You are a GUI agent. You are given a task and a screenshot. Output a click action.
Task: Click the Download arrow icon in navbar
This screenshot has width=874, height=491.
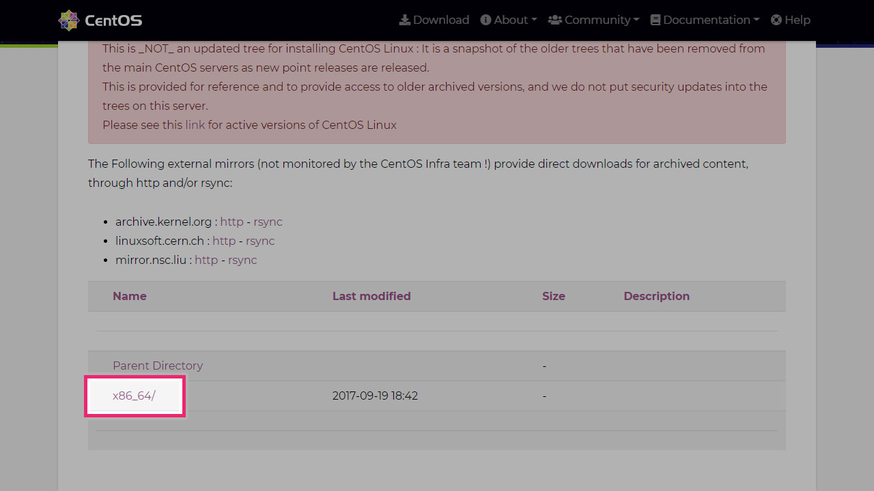(405, 20)
